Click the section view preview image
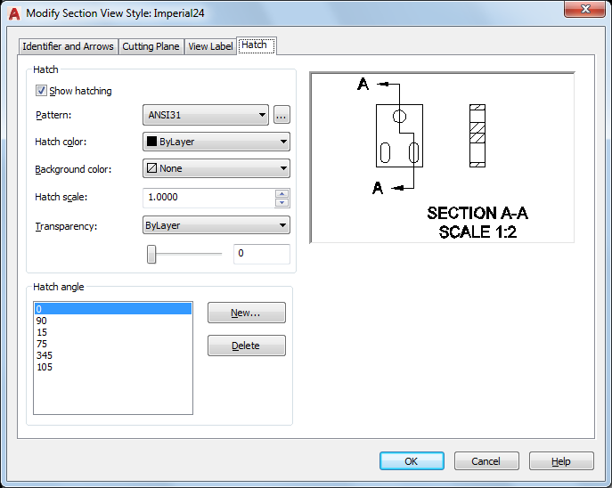612x488 pixels. click(x=442, y=158)
